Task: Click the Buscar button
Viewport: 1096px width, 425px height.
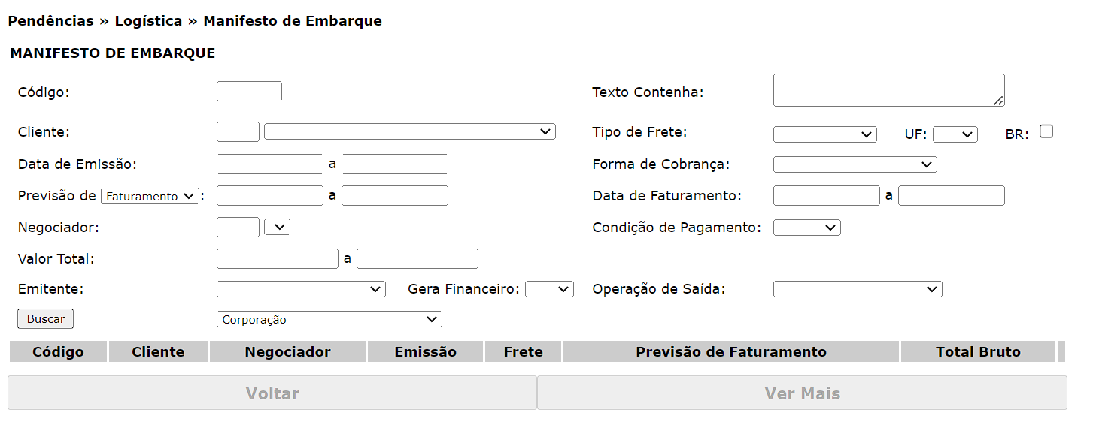Action: coord(45,319)
